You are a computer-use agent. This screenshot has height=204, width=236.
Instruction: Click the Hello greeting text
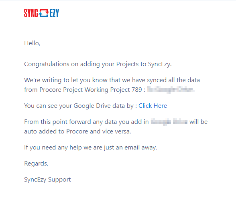click(32, 43)
